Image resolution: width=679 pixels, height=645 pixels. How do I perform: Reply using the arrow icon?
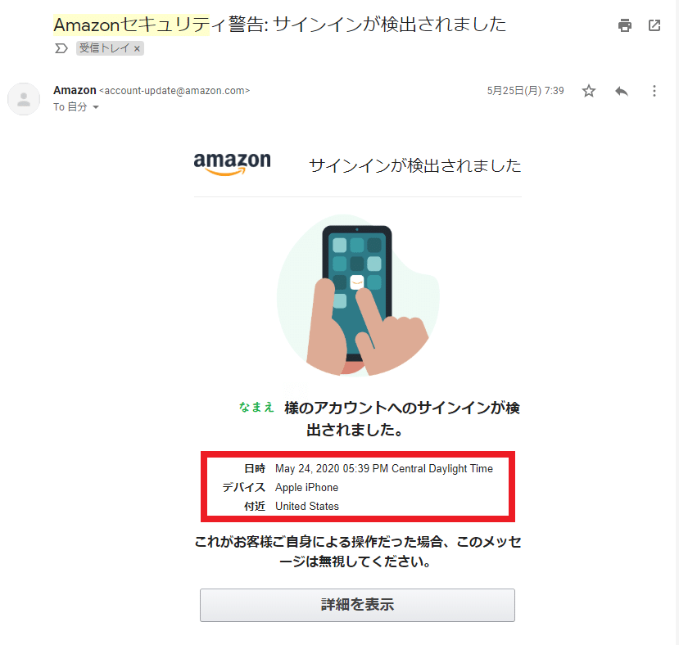coord(622,91)
